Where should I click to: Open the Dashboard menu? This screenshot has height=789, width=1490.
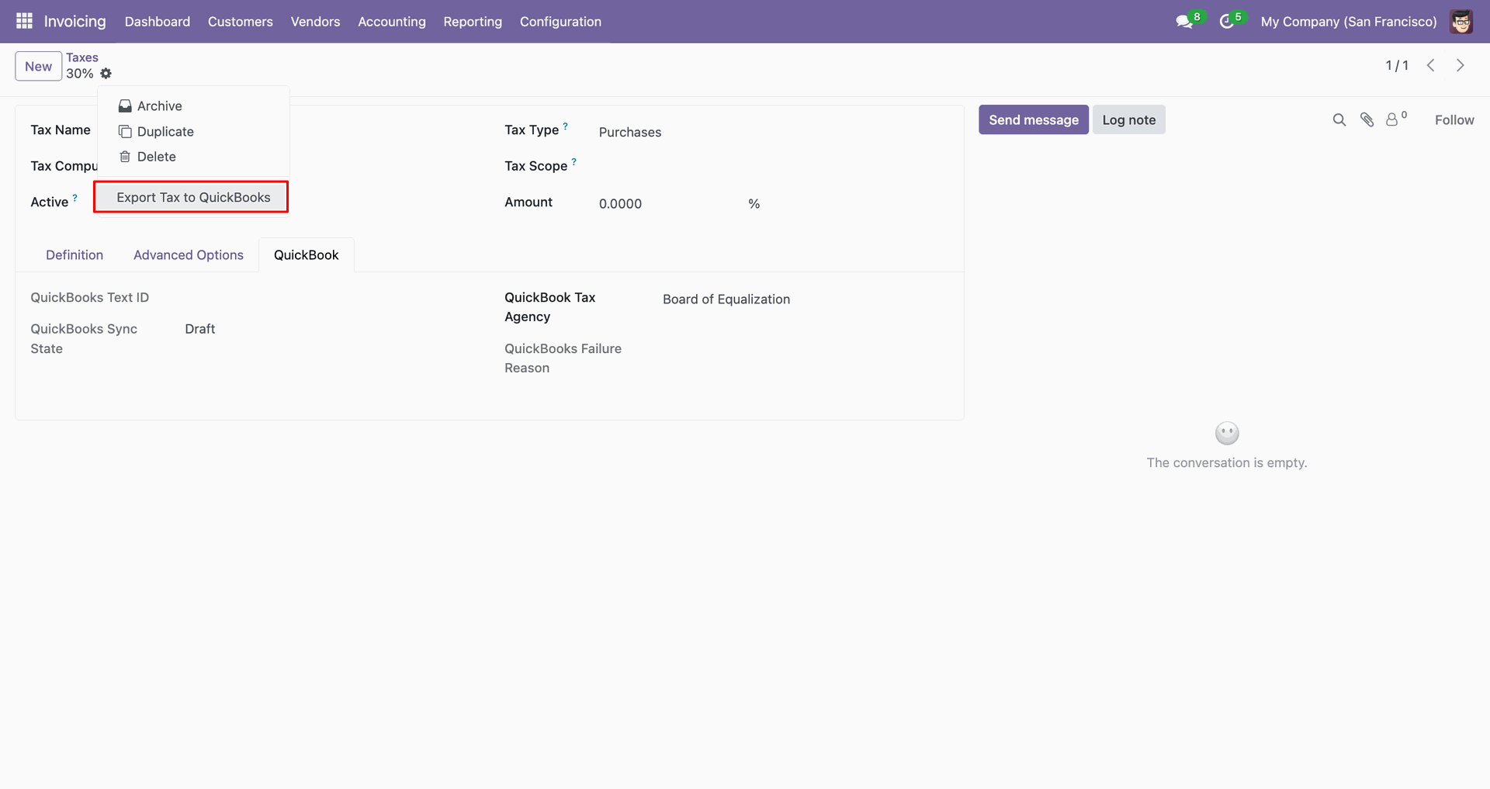pyautogui.click(x=158, y=22)
